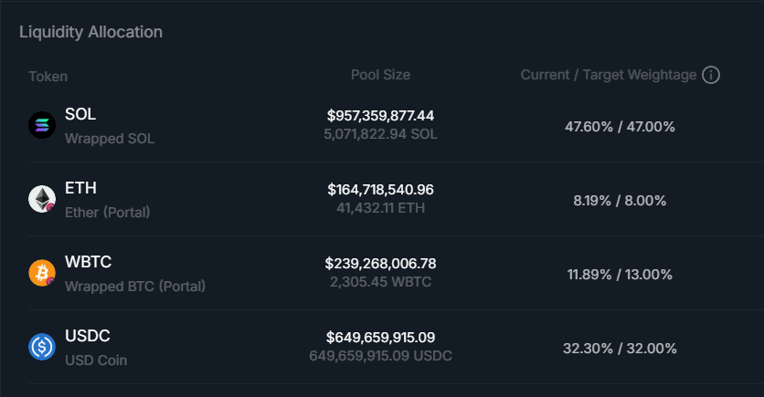This screenshot has width=764, height=397.
Task: Select the ETH token name
Action: [80, 188]
